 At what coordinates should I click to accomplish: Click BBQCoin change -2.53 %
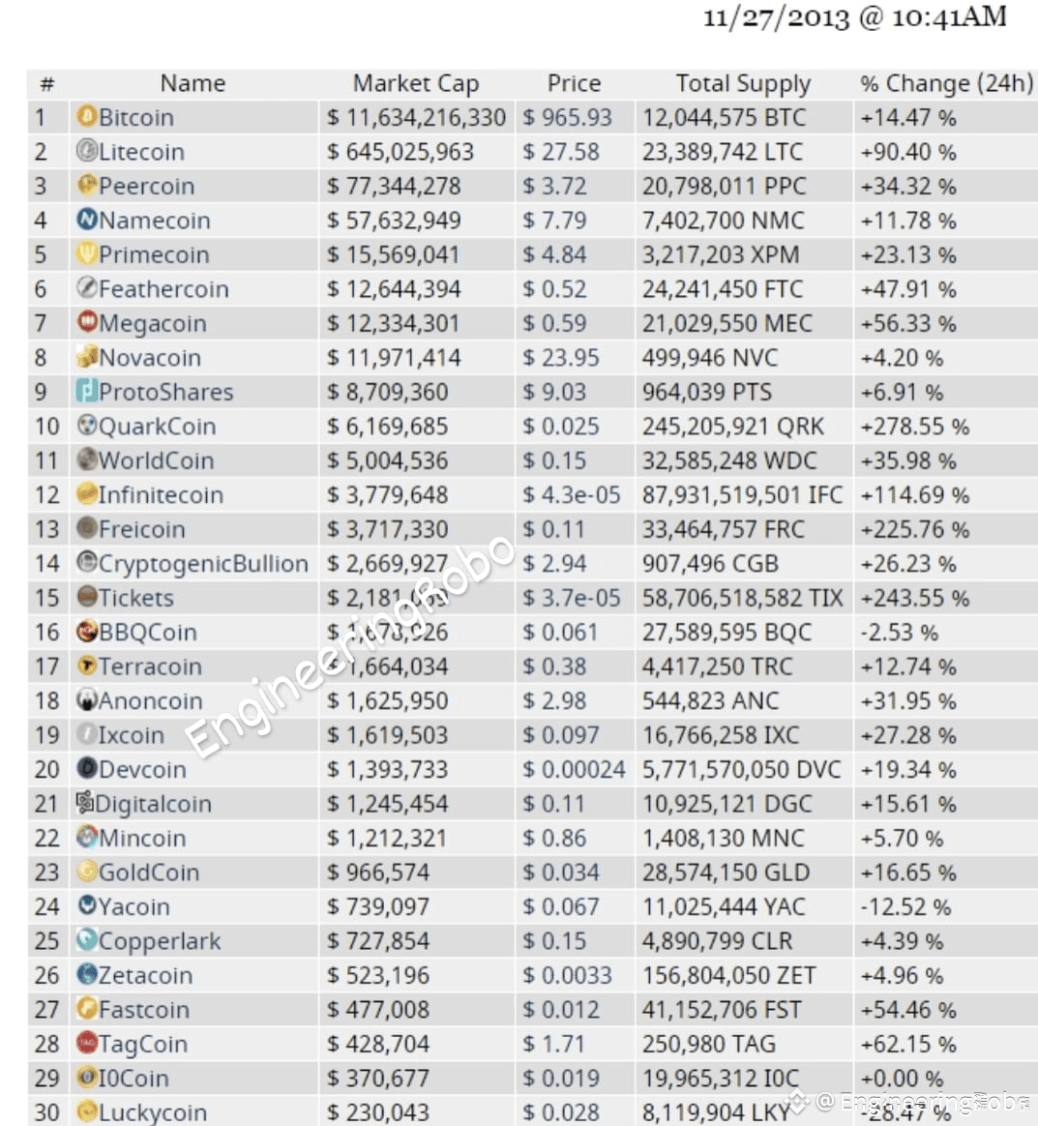(x=900, y=633)
